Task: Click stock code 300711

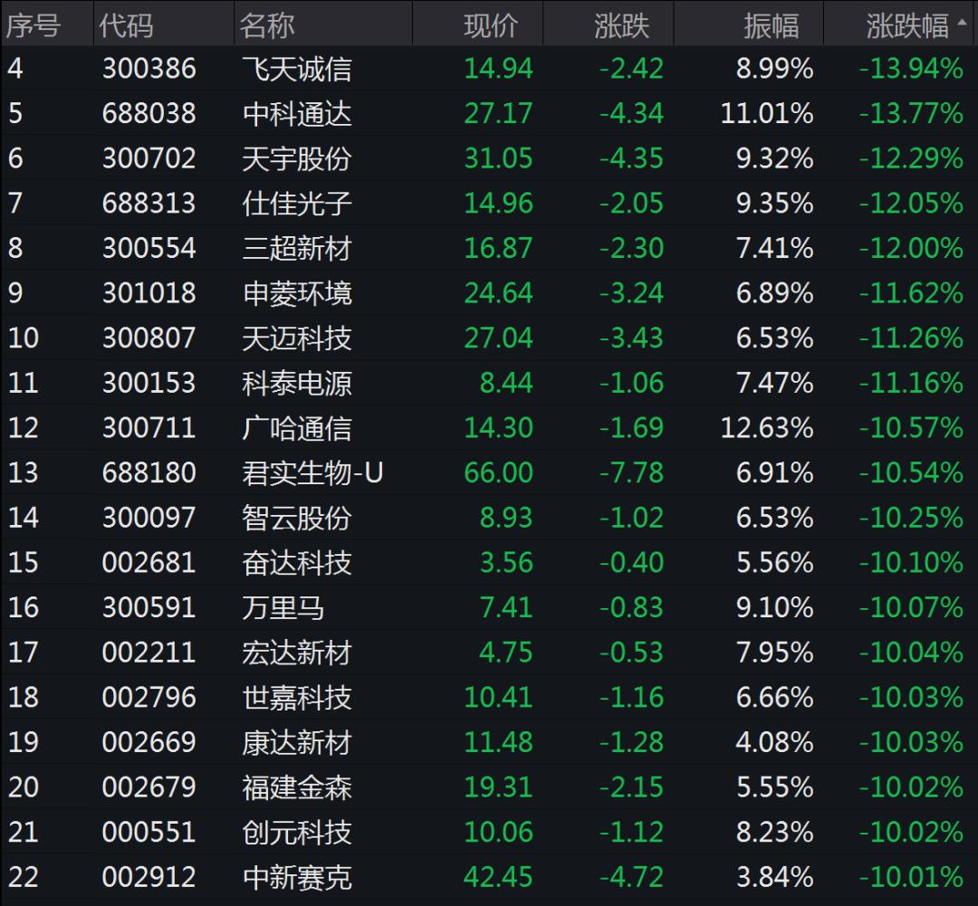Action: [149, 428]
